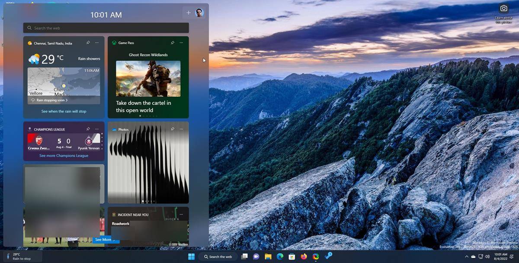Click the widgets profile avatar
Viewport: 519px width, 263px height.
tap(199, 13)
